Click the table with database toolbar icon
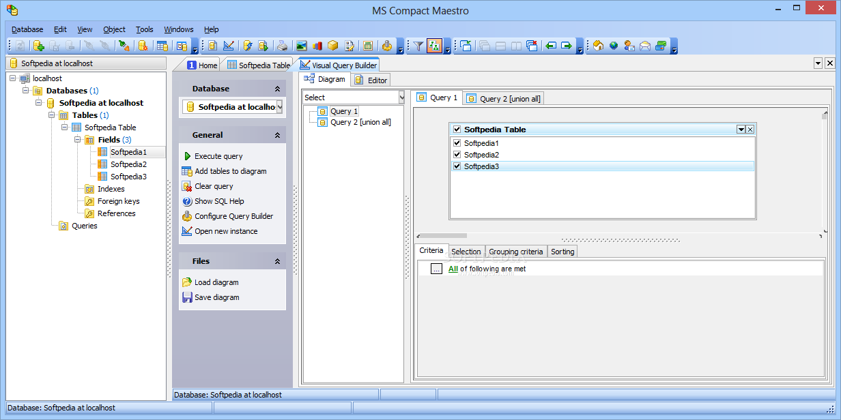 [x=162, y=46]
